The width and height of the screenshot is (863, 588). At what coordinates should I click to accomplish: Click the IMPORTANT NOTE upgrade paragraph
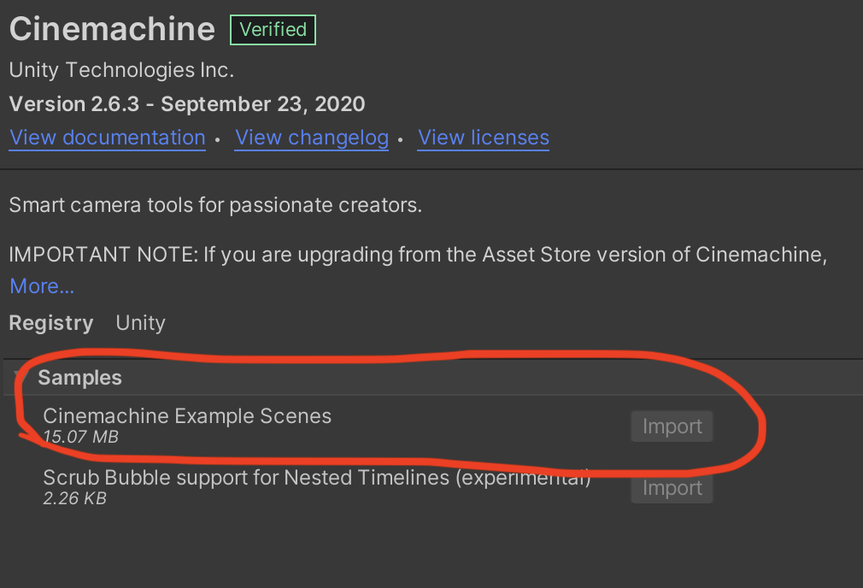click(x=417, y=255)
